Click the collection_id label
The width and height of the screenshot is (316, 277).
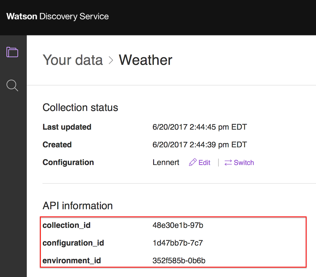pyautogui.click(x=67, y=225)
